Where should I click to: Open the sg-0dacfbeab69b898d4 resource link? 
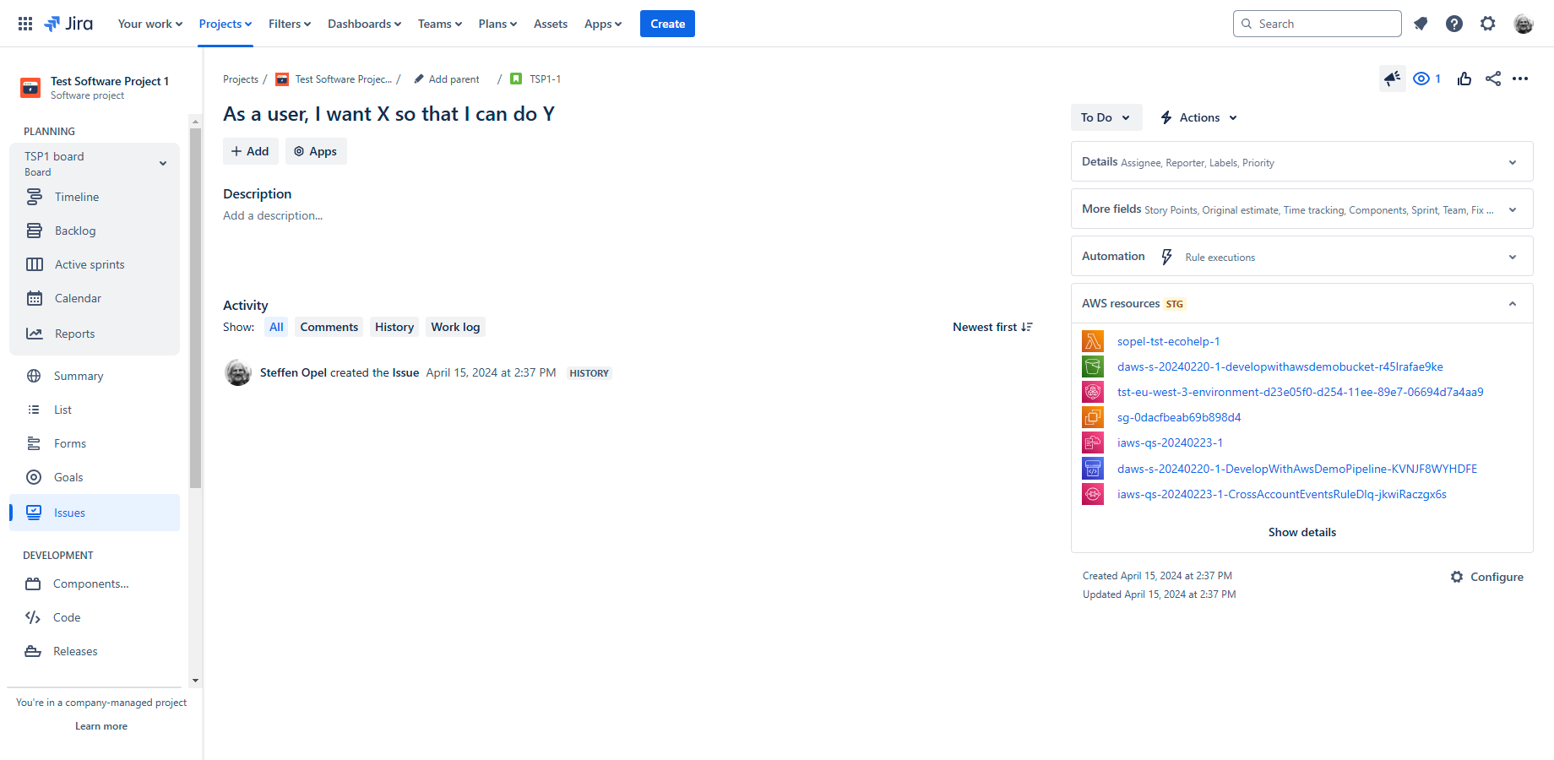pyautogui.click(x=1179, y=417)
